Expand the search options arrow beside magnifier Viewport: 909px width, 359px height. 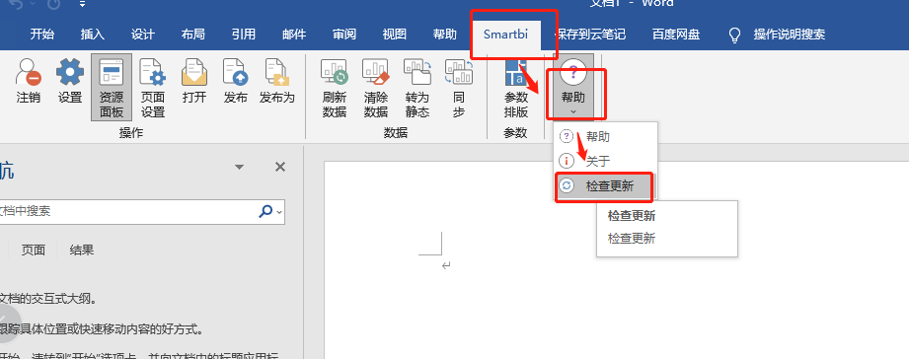(280, 212)
